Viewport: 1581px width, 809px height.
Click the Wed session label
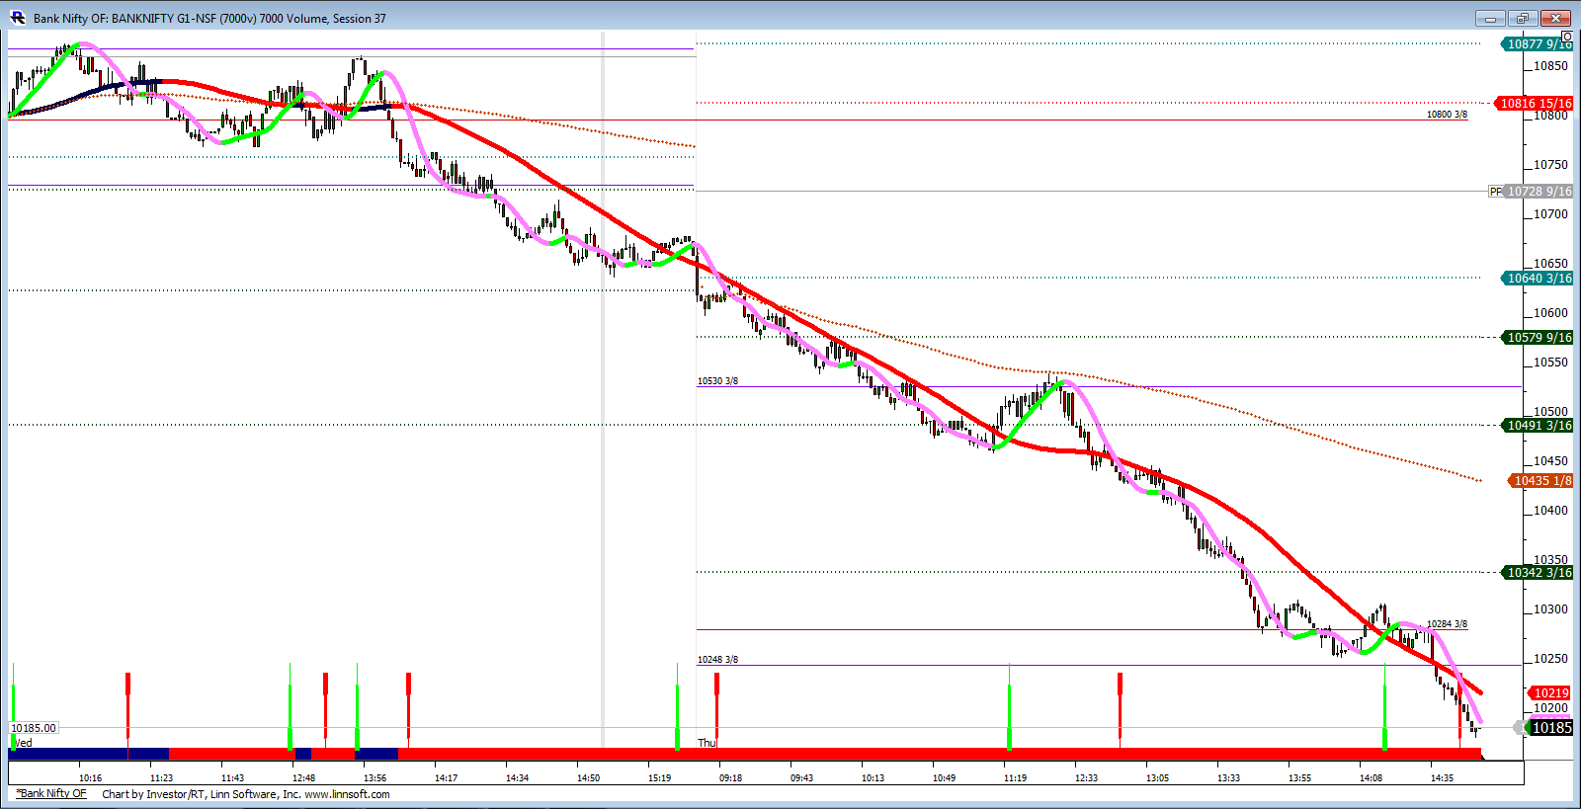point(22,743)
